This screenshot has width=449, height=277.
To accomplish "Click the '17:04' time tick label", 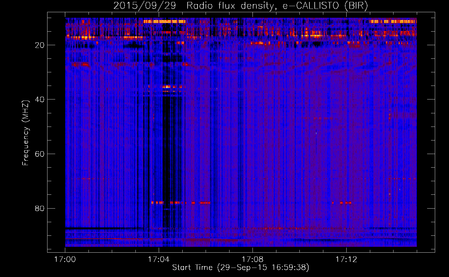I will [x=159, y=260].
